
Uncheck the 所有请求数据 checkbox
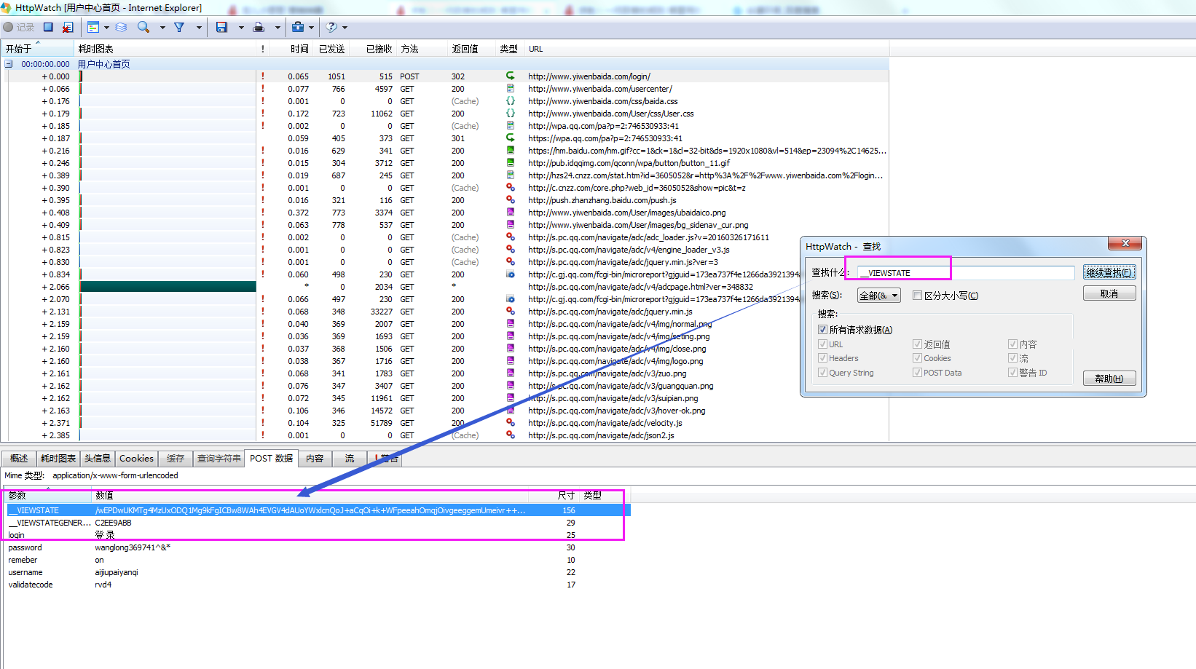pos(822,330)
